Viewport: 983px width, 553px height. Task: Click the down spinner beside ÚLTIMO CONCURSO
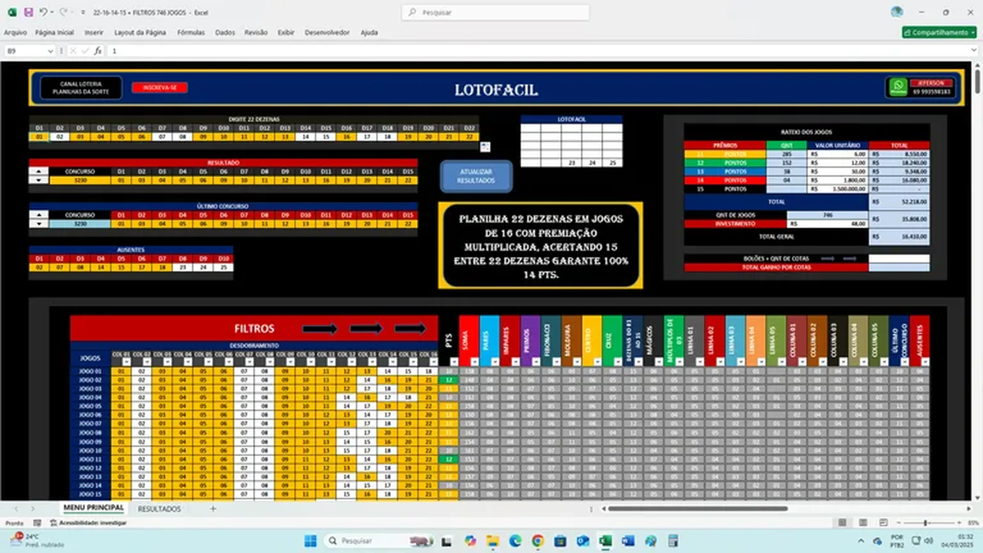pyautogui.click(x=39, y=224)
